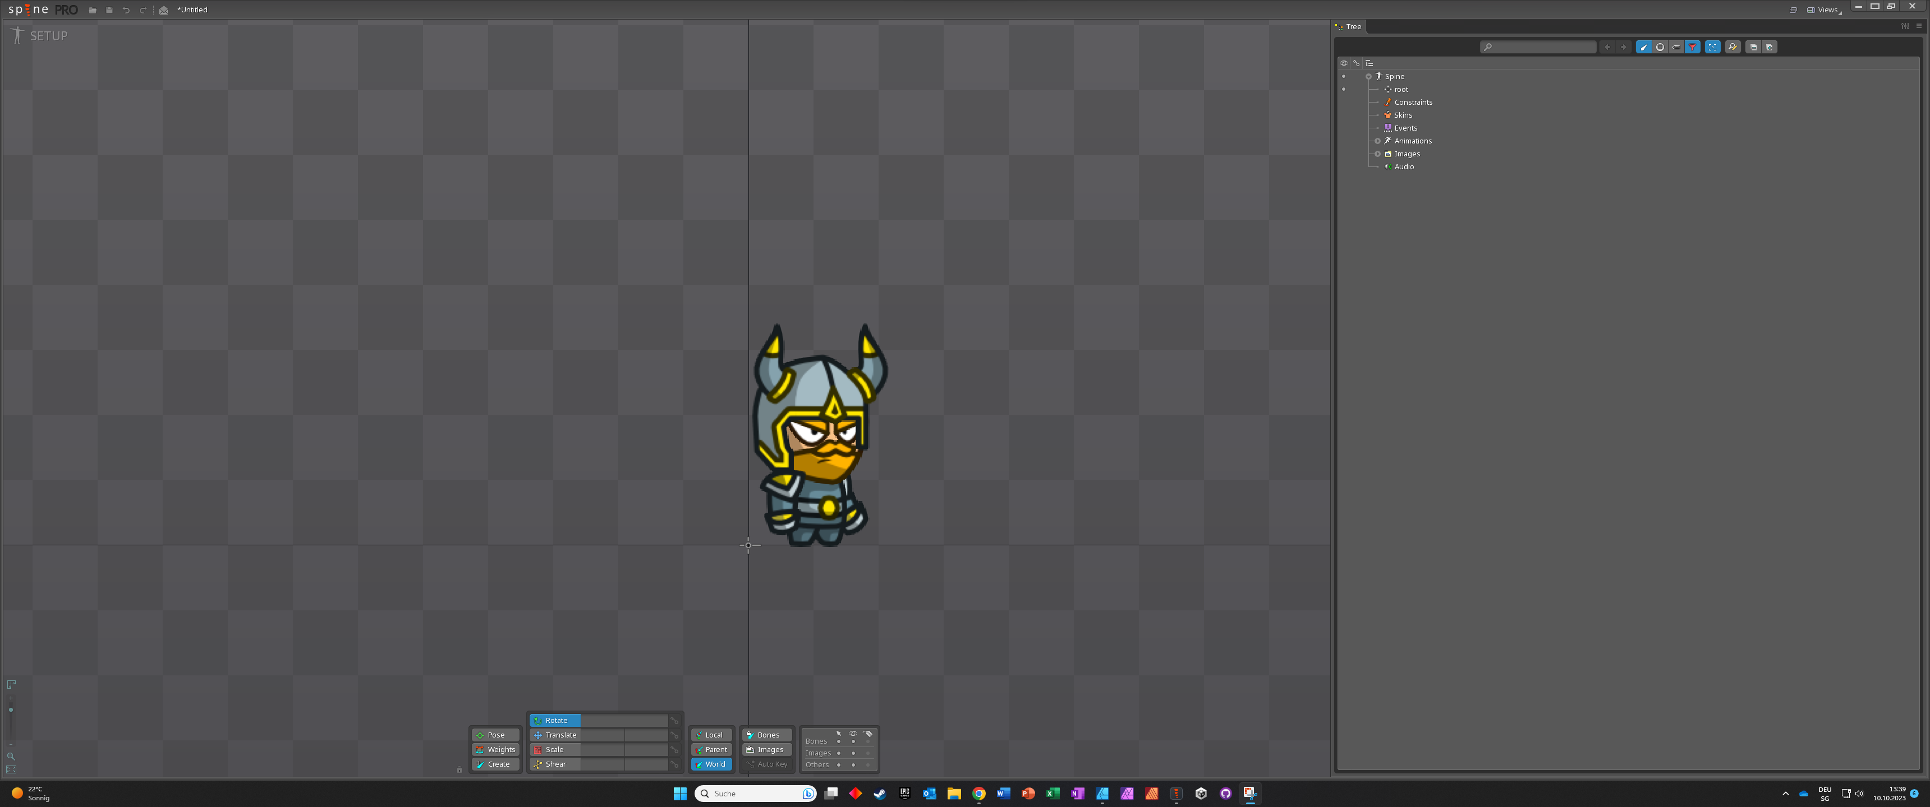
Task: Key the Rotate transform
Action: point(674,721)
